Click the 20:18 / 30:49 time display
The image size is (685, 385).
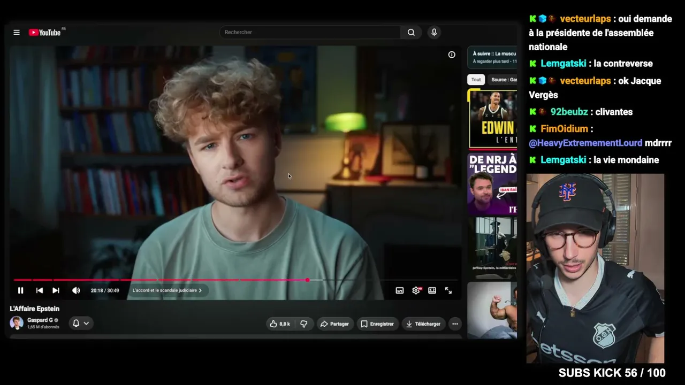click(x=105, y=290)
